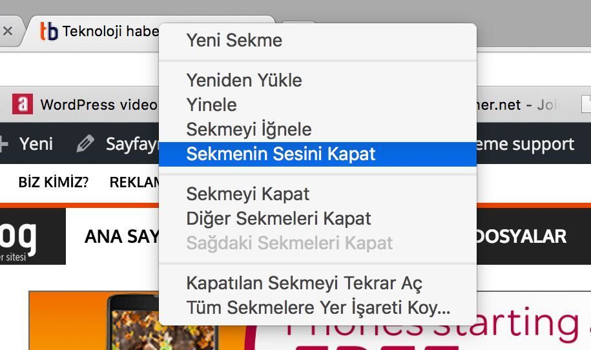The height and width of the screenshot is (350, 591).
Task: Choose Yeniden Yükle to reload the tab
Action: click(244, 80)
